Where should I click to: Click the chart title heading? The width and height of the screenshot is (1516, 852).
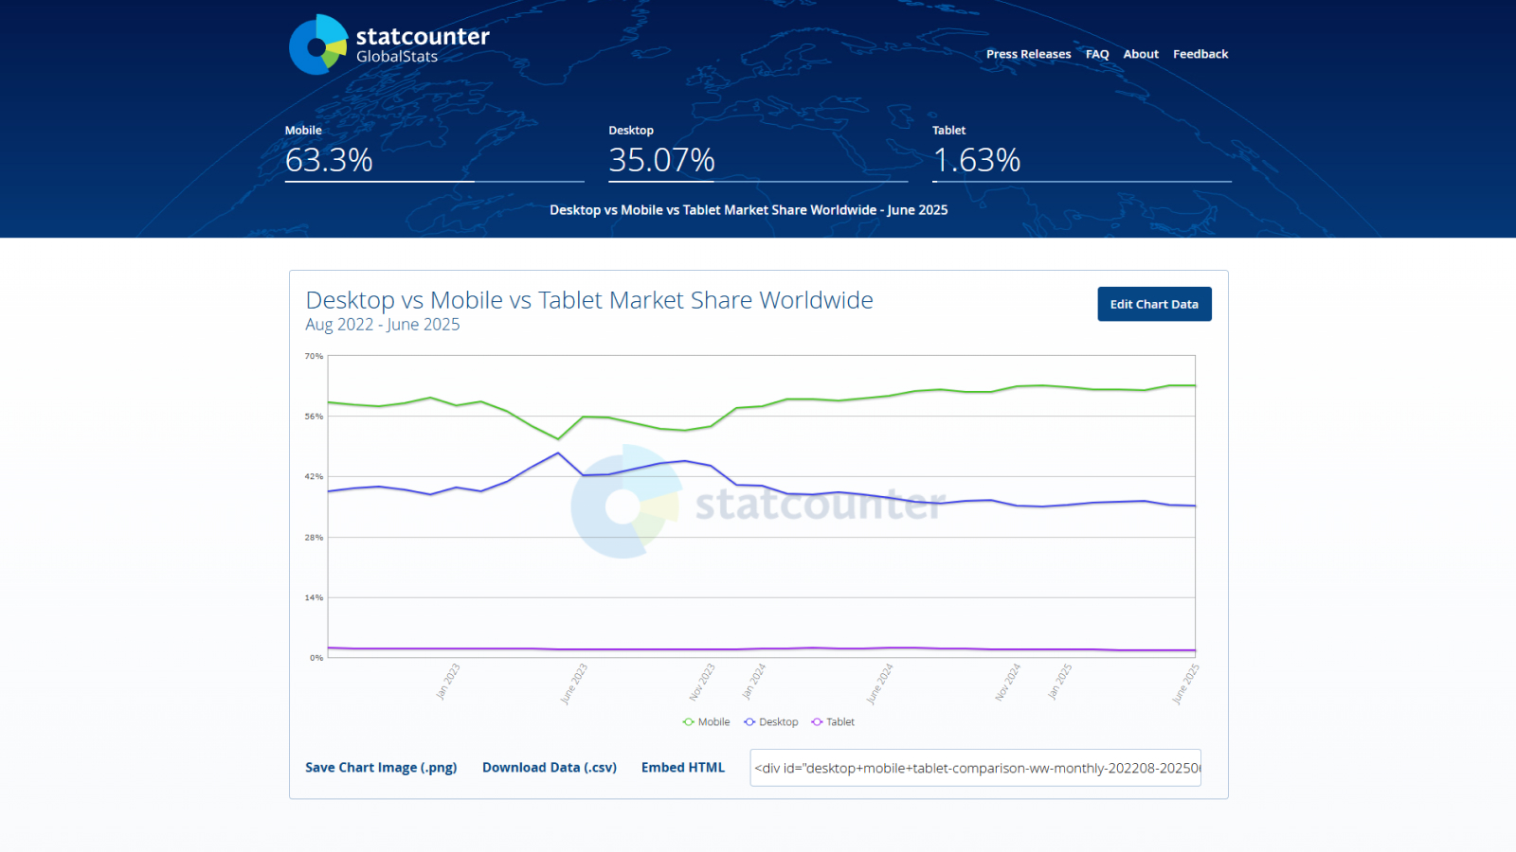point(588,300)
